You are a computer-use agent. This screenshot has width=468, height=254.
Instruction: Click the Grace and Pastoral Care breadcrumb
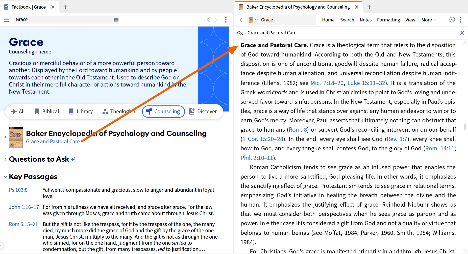click(x=272, y=33)
